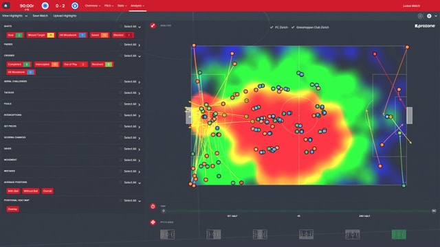Screen dimensions: 440x247
Task: Click Leave Match
Action: tap(411, 5)
